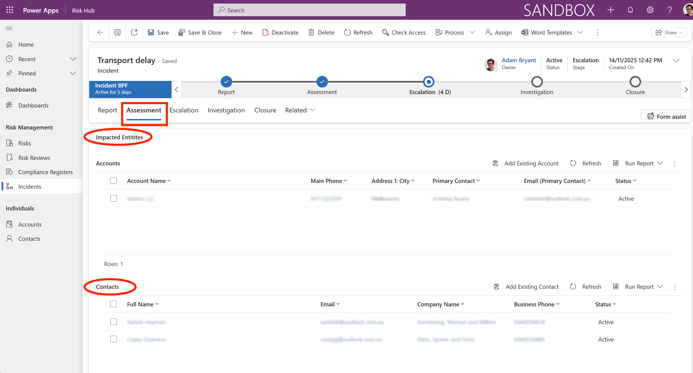
Task: Expand the Recent section in sidebar
Action: 73,59
